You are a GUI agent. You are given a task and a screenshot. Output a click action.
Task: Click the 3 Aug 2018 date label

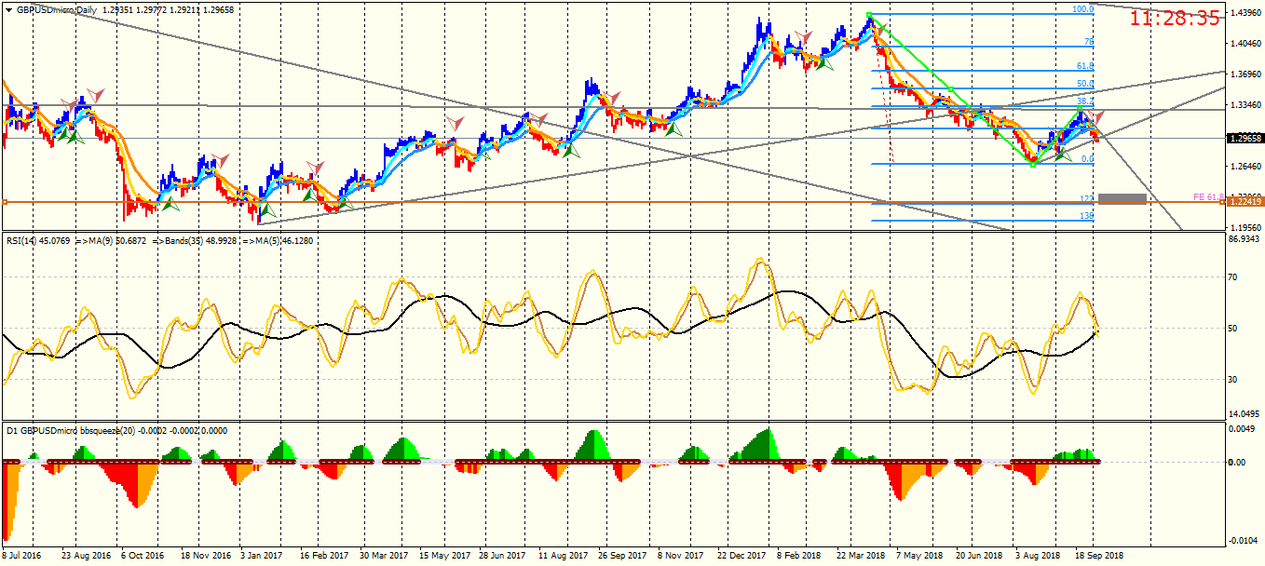[x=1037, y=555]
